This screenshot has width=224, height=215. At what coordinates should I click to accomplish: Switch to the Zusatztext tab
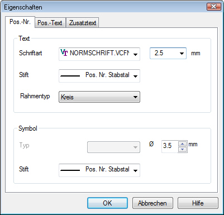pyautogui.click(x=83, y=23)
